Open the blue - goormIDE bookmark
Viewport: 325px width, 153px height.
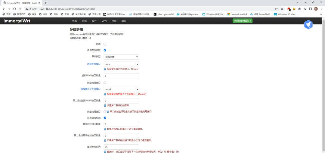164,14
